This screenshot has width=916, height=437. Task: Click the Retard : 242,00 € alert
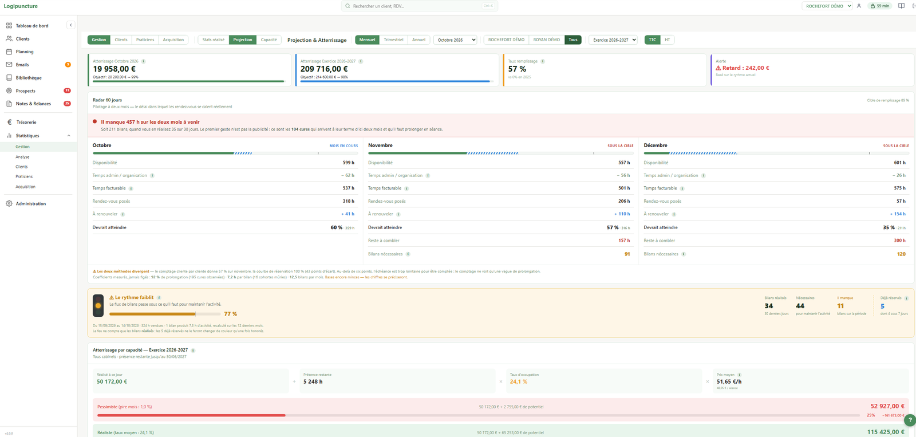(743, 68)
